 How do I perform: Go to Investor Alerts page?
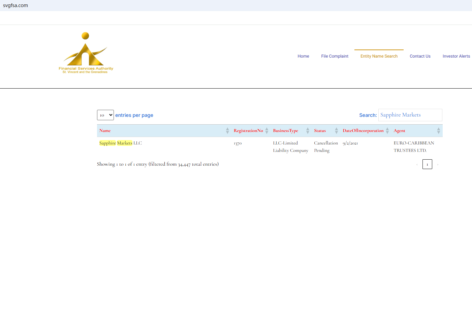click(x=456, y=56)
